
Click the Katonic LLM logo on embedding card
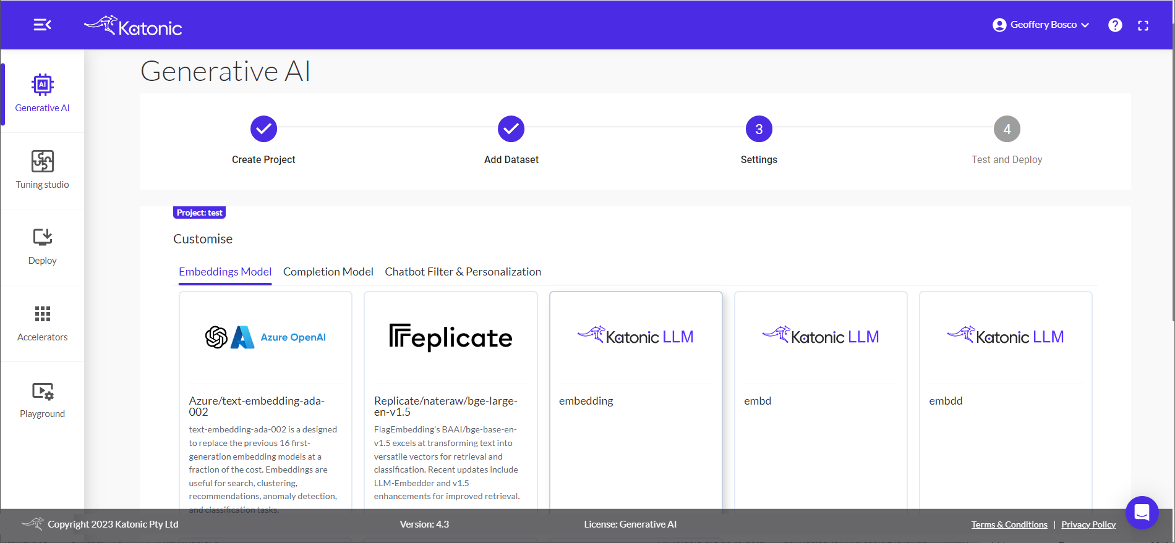click(636, 335)
